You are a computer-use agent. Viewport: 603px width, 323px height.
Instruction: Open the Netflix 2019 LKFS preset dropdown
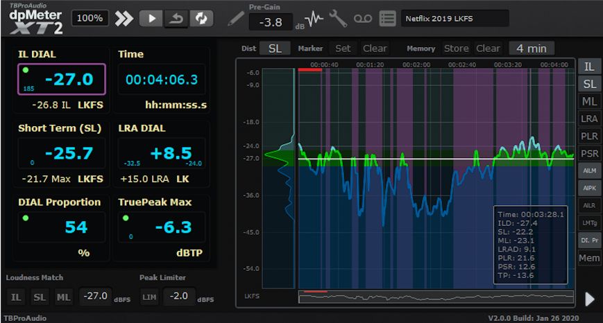(x=455, y=19)
